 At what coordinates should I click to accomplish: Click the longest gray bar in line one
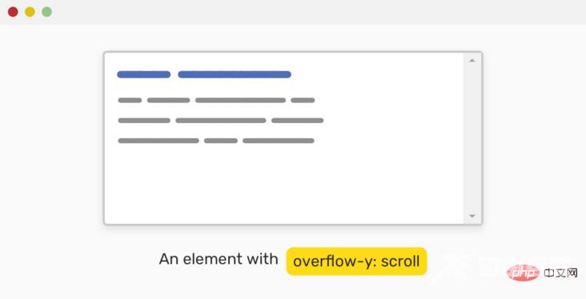click(241, 100)
